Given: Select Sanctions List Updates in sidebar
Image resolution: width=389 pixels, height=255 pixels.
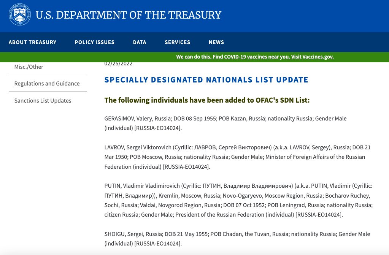Looking at the screenshot, I should pos(43,101).
